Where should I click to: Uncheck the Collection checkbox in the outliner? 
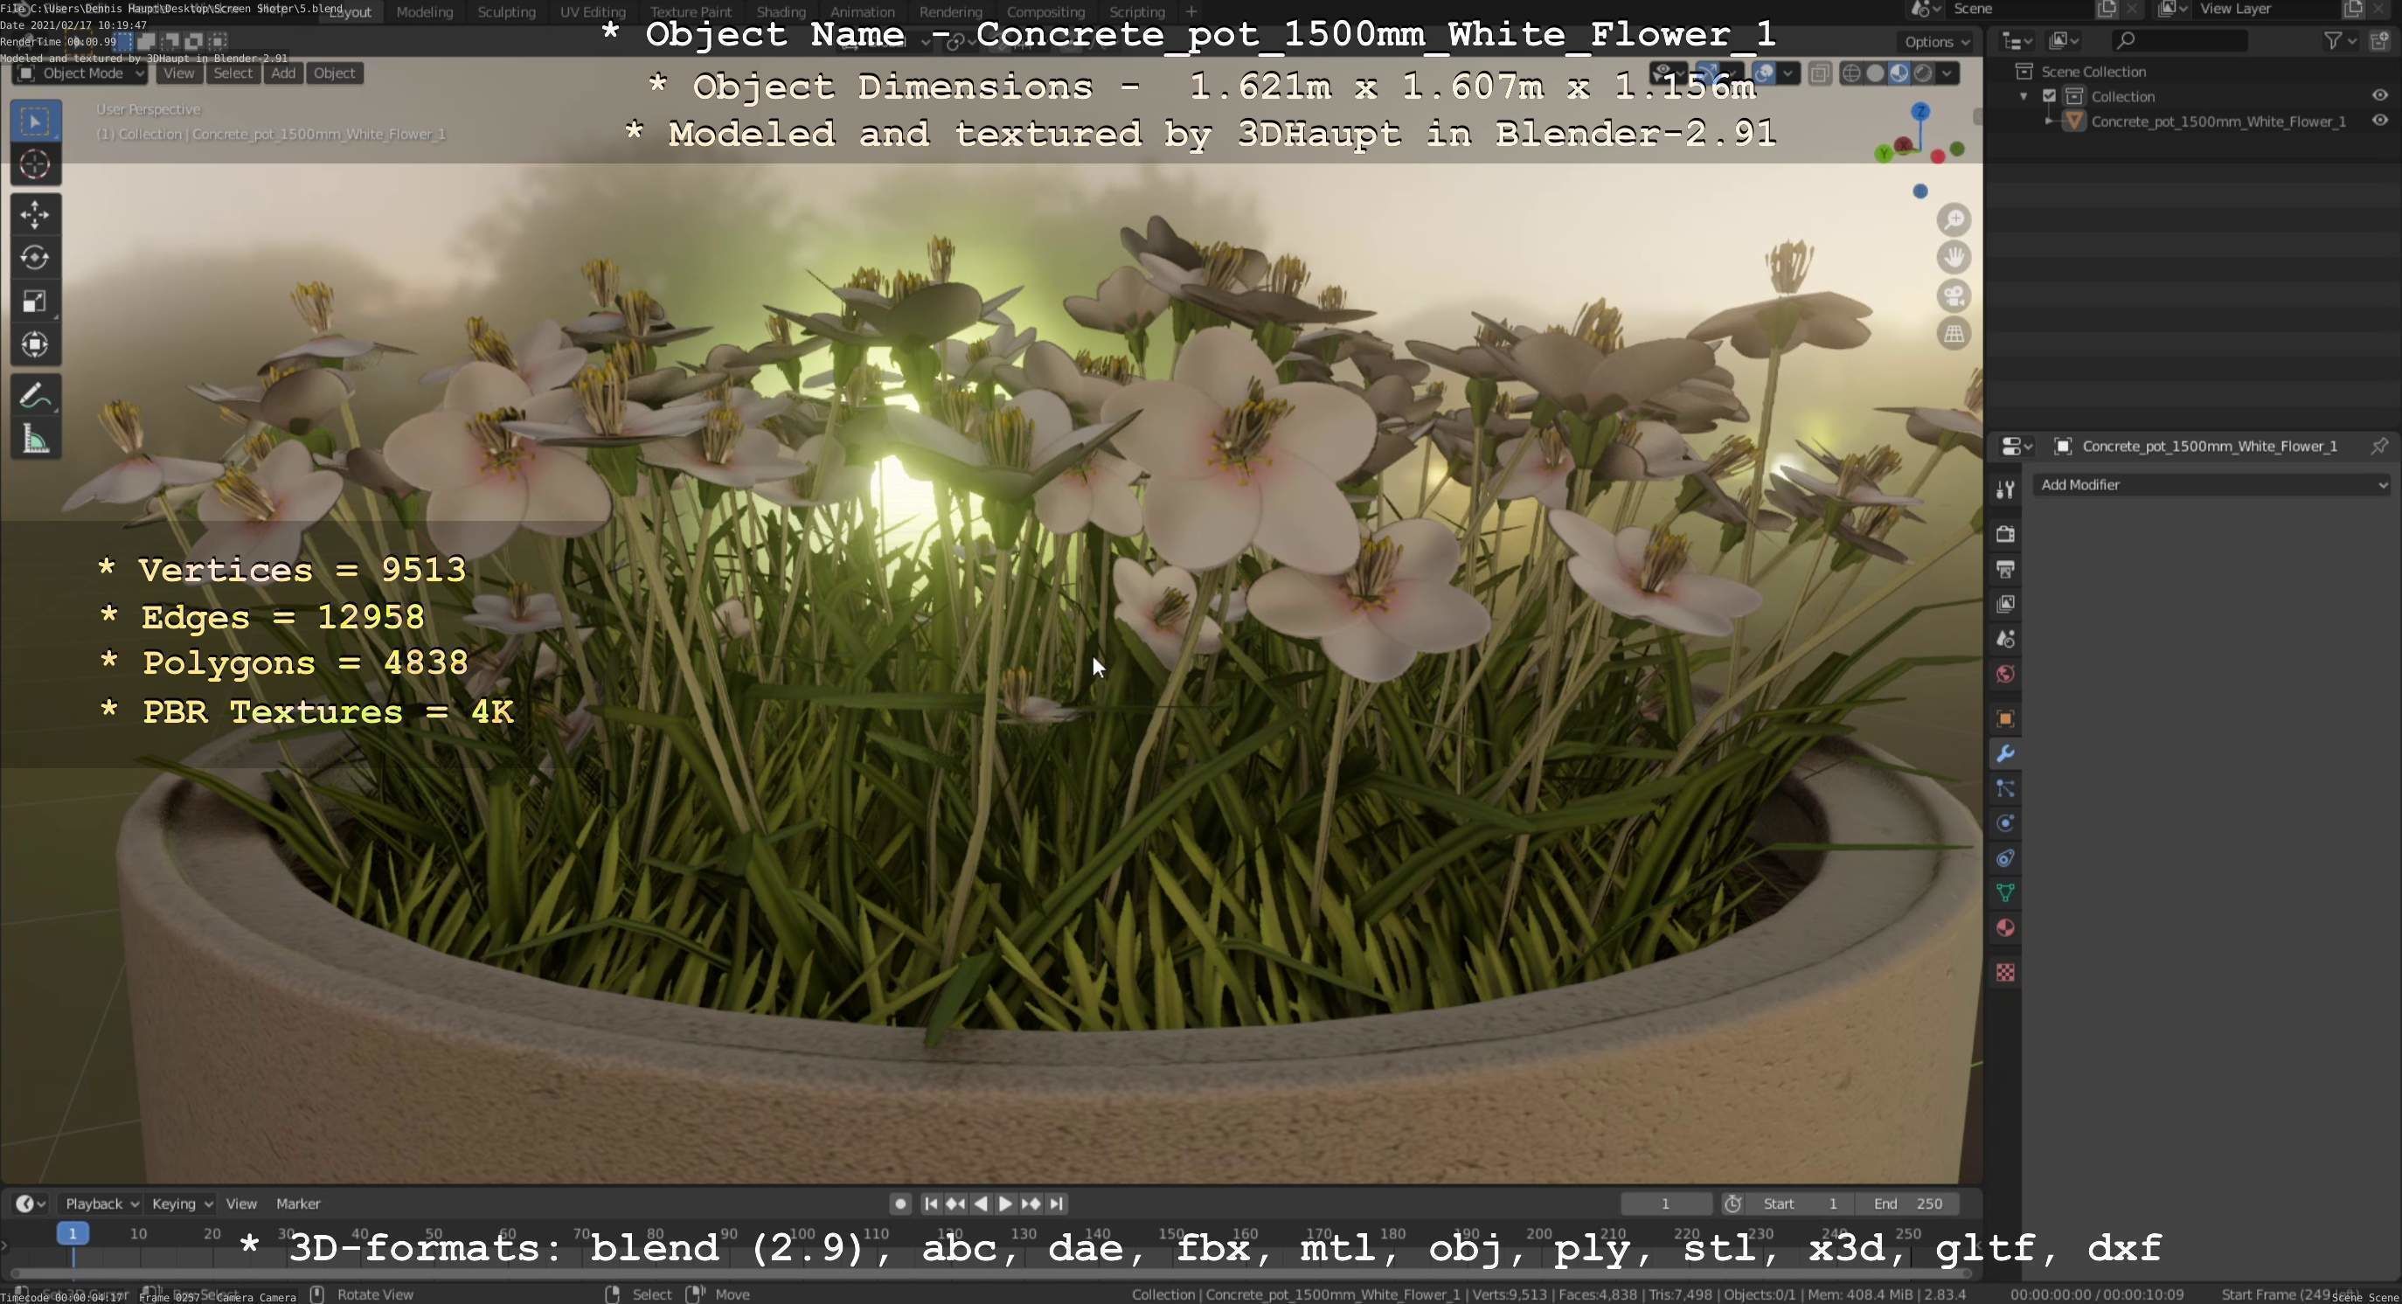[2049, 96]
